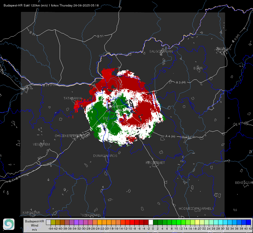Click the BÉKÉSCSABA label at the right edge
This screenshot has width=253, height=233.
tap(244, 183)
